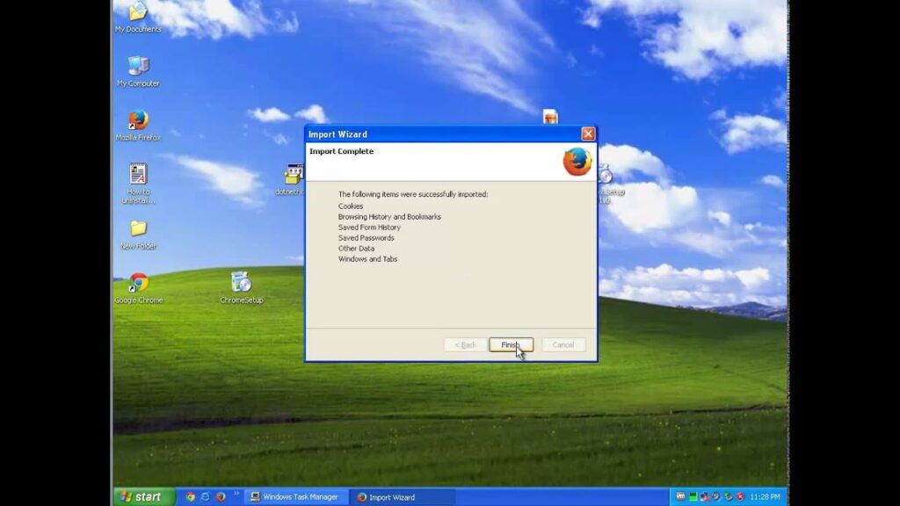The height and width of the screenshot is (506, 900).
Task: Close the Import Wizard dialog
Action: coord(588,134)
